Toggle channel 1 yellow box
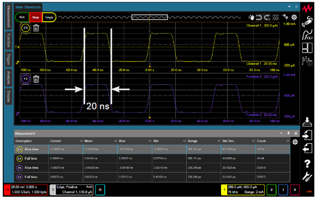This screenshot has height=199, width=317. pos(242,190)
